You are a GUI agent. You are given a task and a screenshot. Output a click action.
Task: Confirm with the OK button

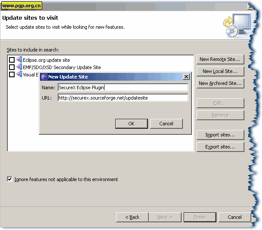point(132,124)
